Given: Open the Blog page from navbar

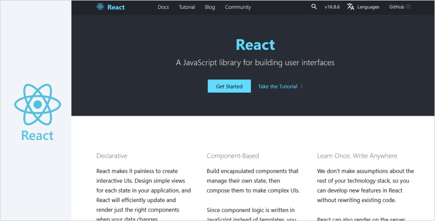Looking at the screenshot, I should tap(210, 7).
